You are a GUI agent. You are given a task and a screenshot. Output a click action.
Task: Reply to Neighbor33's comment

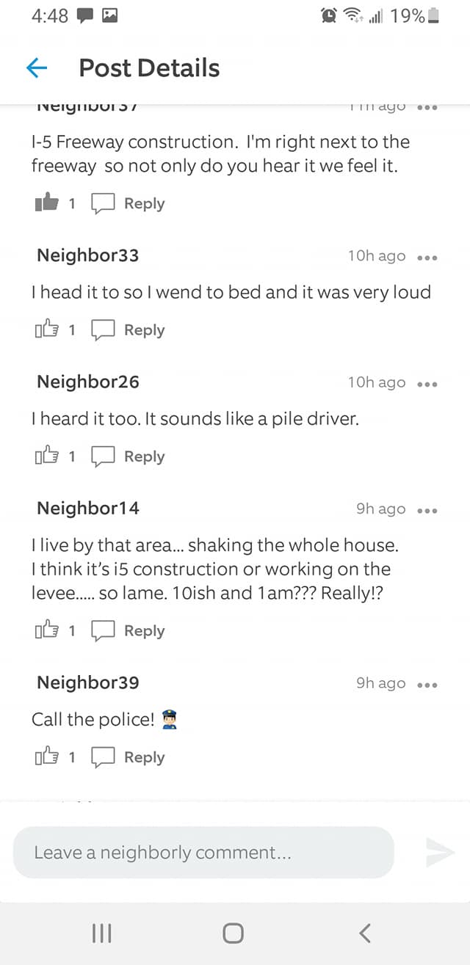click(103, 330)
